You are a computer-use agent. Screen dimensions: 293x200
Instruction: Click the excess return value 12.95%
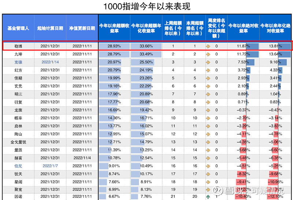tap(114, 134)
